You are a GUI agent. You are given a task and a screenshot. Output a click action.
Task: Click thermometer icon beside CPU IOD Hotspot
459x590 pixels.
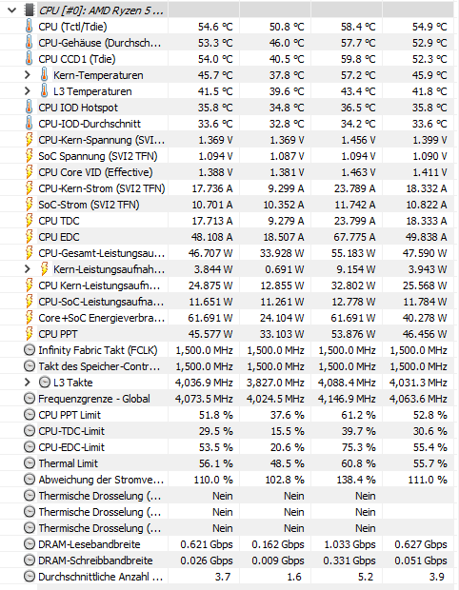[29, 108]
